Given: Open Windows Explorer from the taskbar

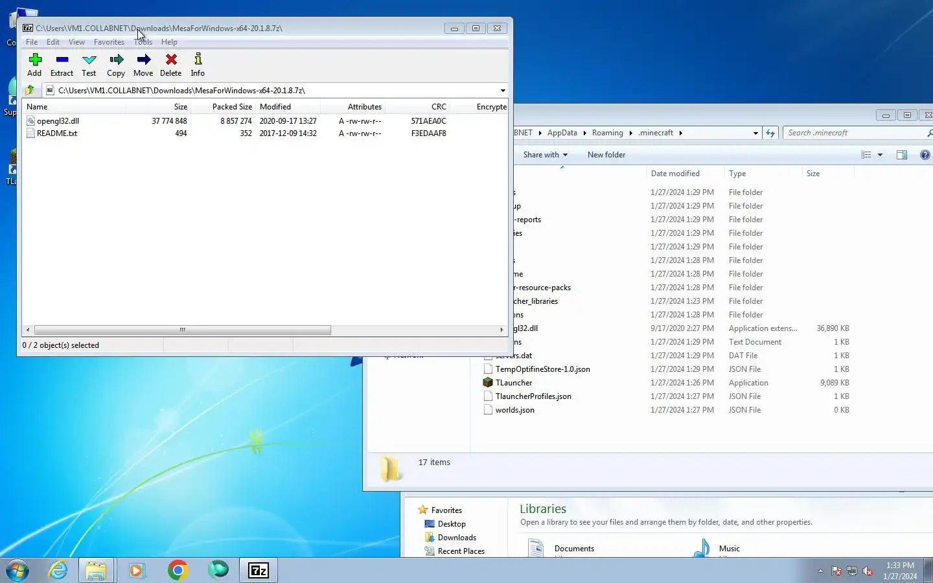Looking at the screenshot, I should [96, 571].
